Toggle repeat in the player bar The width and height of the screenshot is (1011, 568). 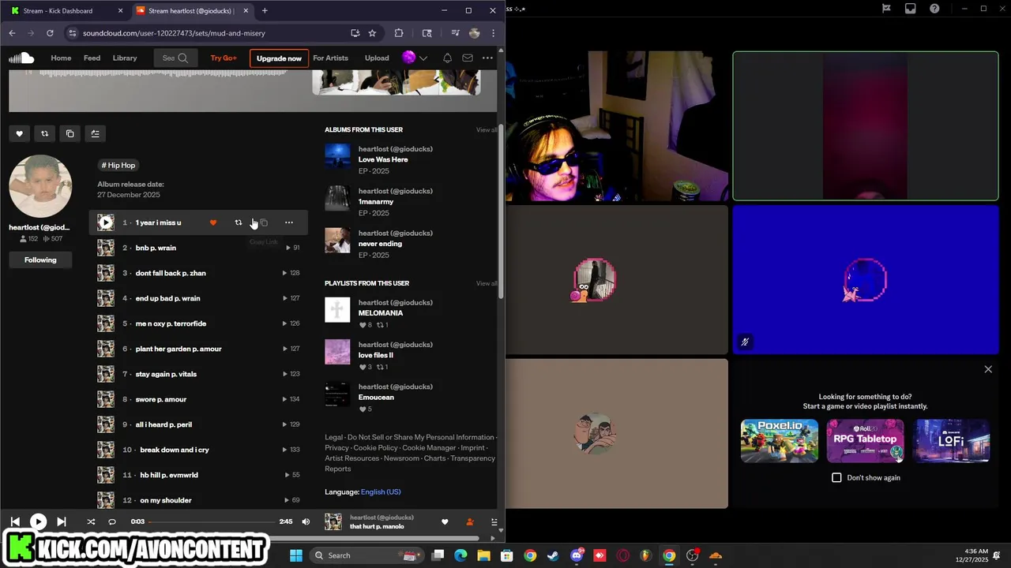[111, 521]
